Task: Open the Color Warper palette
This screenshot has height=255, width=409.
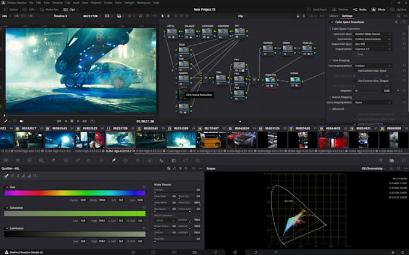Action: pyautogui.click(x=88, y=160)
